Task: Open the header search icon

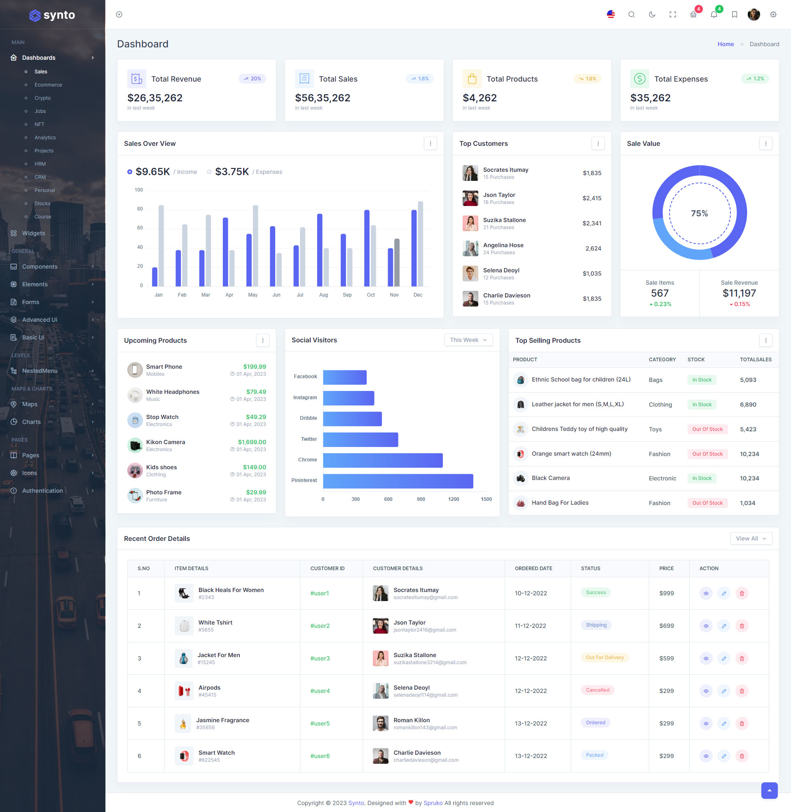Action: 631,14
